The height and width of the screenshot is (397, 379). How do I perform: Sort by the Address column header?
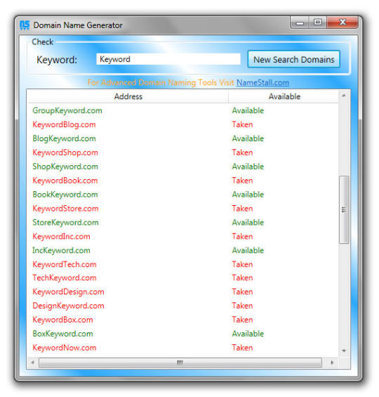click(x=128, y=96)
